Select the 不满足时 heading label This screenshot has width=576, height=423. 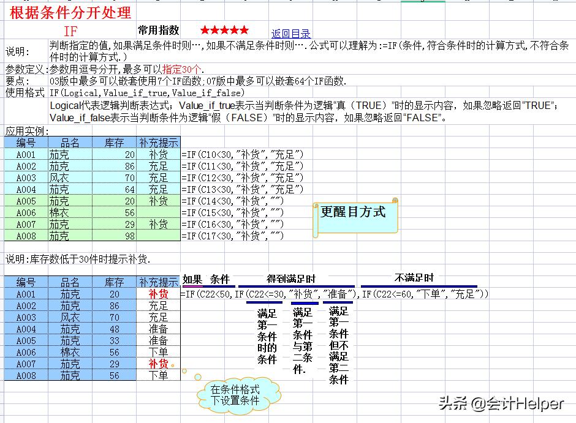pyautogui.click(x=414, y=278)
